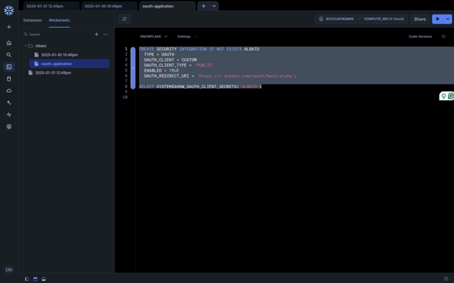
Task: Click the SELECT SYSTEM$SHOW_OAUTH_CLIENT_SECRETS line
Action: pyautogui.click(x=201, y=87)
